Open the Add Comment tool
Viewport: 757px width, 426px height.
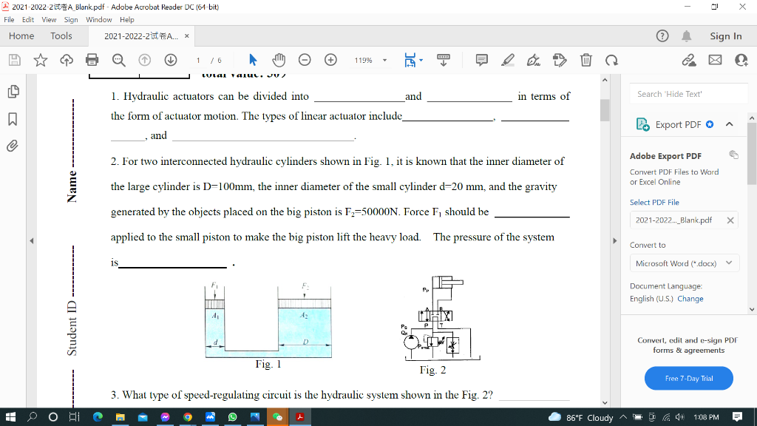click(x=481, y=60)
